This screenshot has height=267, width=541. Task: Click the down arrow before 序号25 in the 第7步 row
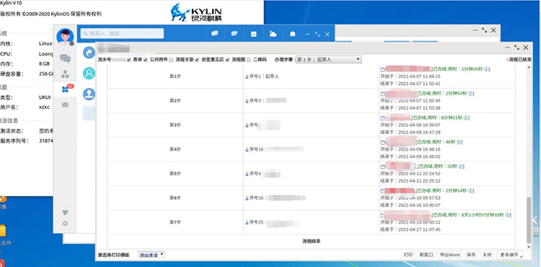tap(247, 222)
